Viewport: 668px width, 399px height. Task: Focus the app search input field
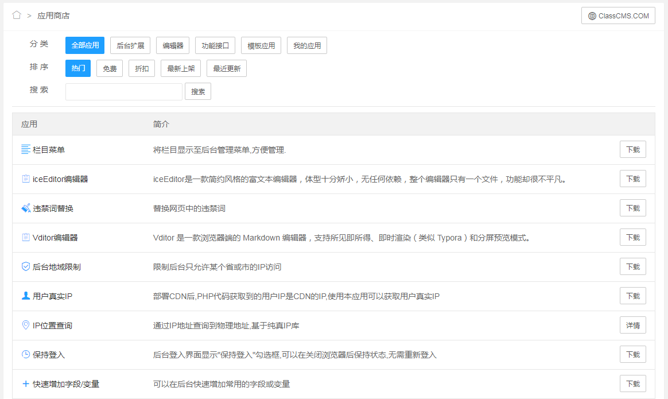[x=124, y=92]
